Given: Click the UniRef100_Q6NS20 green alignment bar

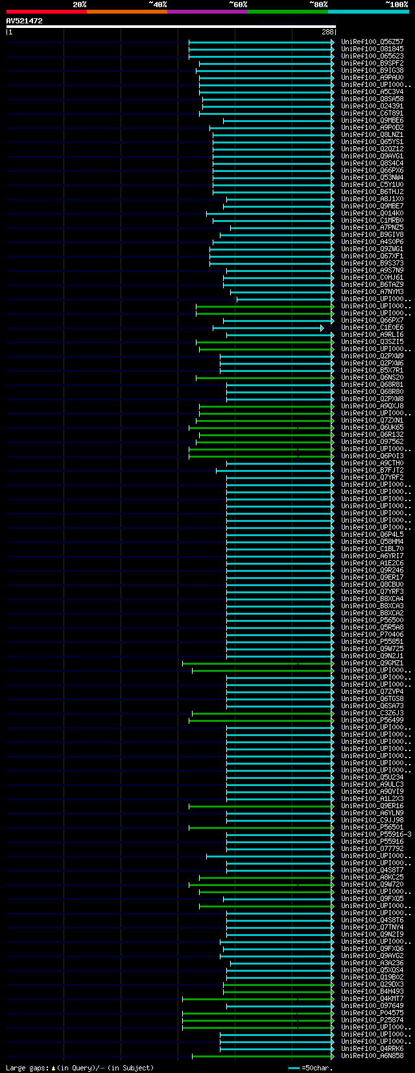Looking at the screenshot, I should [265, 377].
